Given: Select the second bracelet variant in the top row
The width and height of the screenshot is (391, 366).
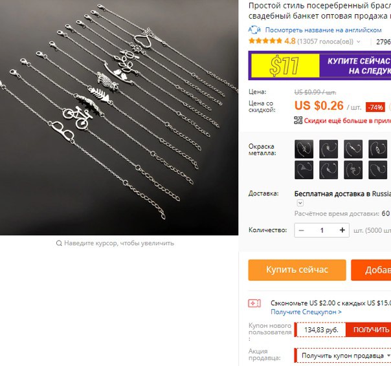Looking at the screenshot, I should click(328, 149).
